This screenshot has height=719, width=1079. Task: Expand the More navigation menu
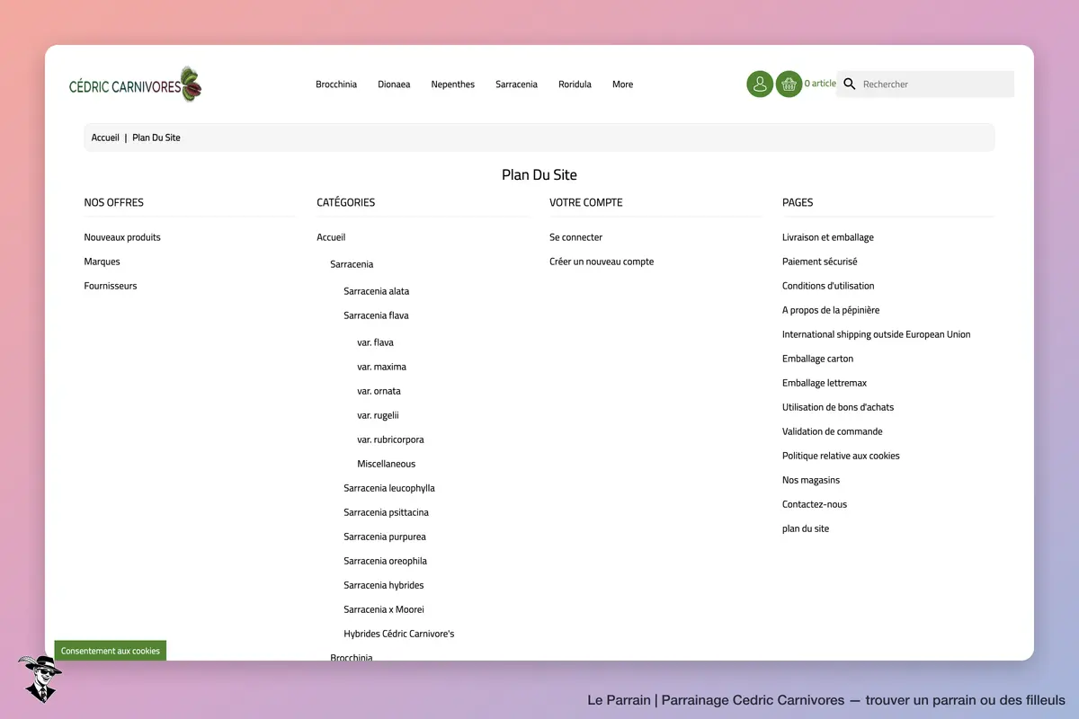[623, 84]
